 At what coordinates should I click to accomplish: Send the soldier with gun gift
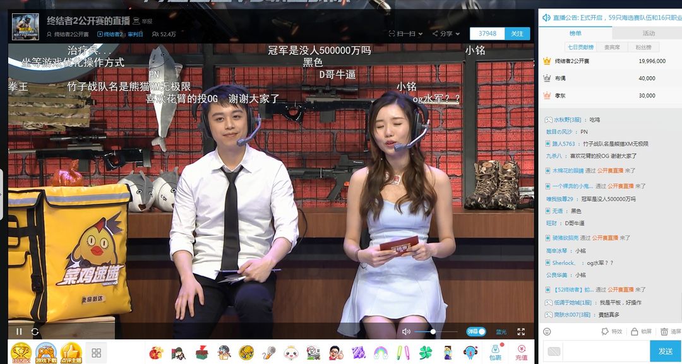point(179,352)
